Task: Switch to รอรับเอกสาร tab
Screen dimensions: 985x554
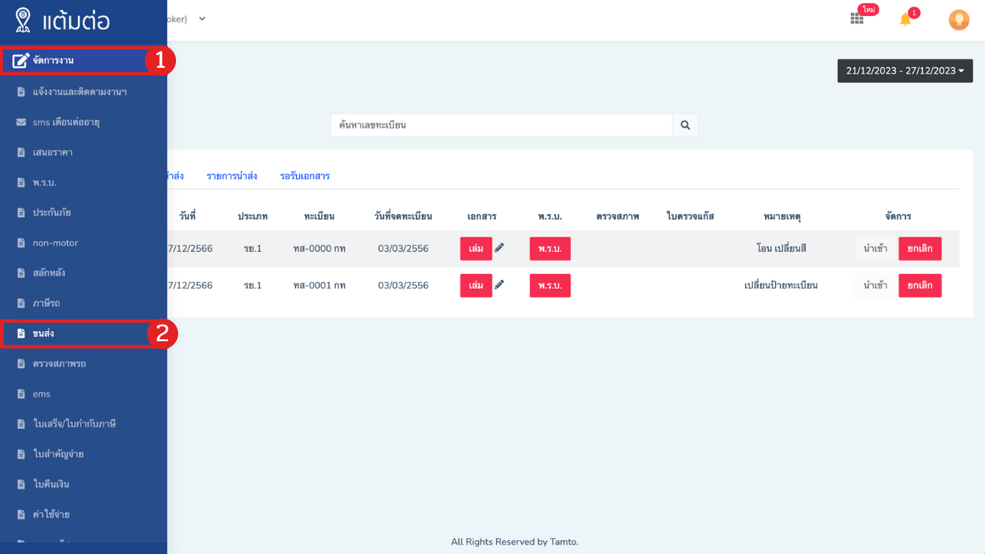Action: pos(305,176)
